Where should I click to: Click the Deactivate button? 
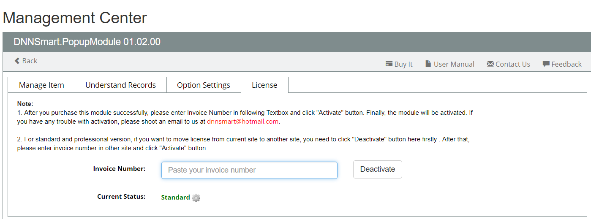(x=378, y=169)
